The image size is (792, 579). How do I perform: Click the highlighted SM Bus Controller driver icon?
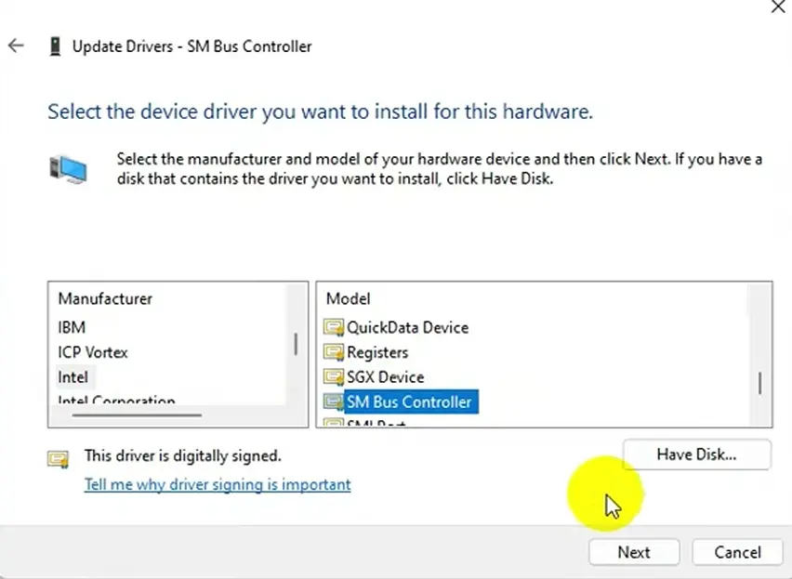point(334,401)
